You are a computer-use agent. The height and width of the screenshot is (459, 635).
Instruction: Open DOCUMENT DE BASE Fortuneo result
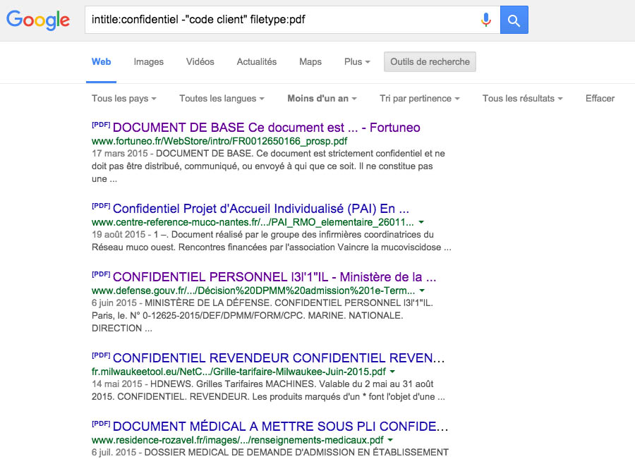click(x=266, y=128)
